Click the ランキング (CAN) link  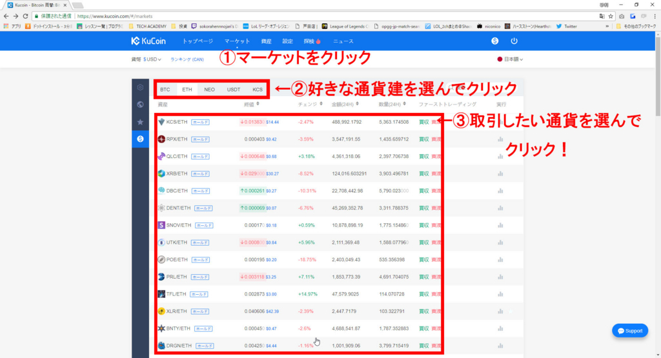tap(187, 59)
